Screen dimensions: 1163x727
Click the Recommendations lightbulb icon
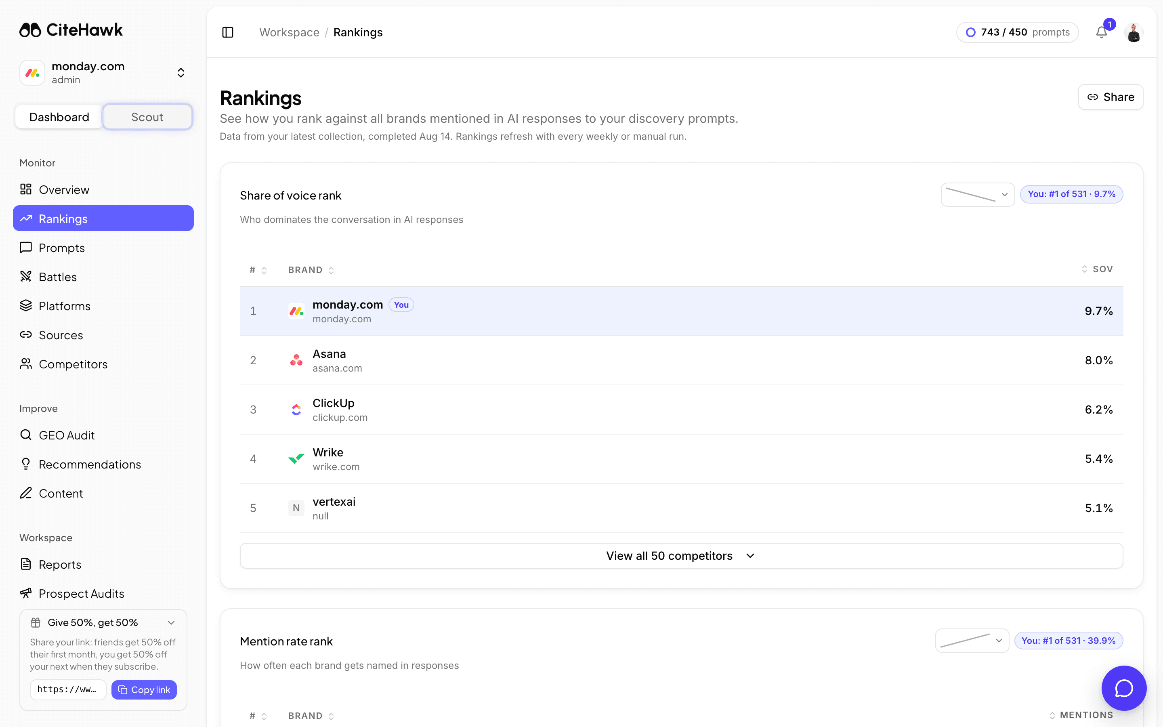click(26, 464)
